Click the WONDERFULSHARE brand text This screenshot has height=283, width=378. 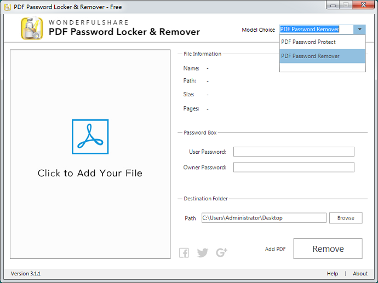pos(89,22)
